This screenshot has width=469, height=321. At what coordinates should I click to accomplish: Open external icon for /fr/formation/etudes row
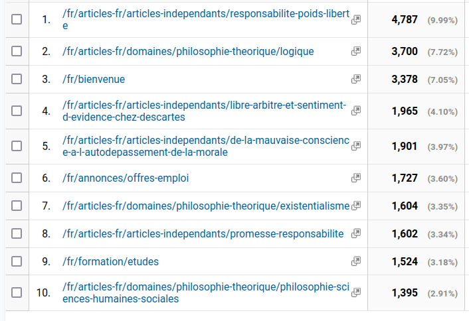click(x=355, y=261)
